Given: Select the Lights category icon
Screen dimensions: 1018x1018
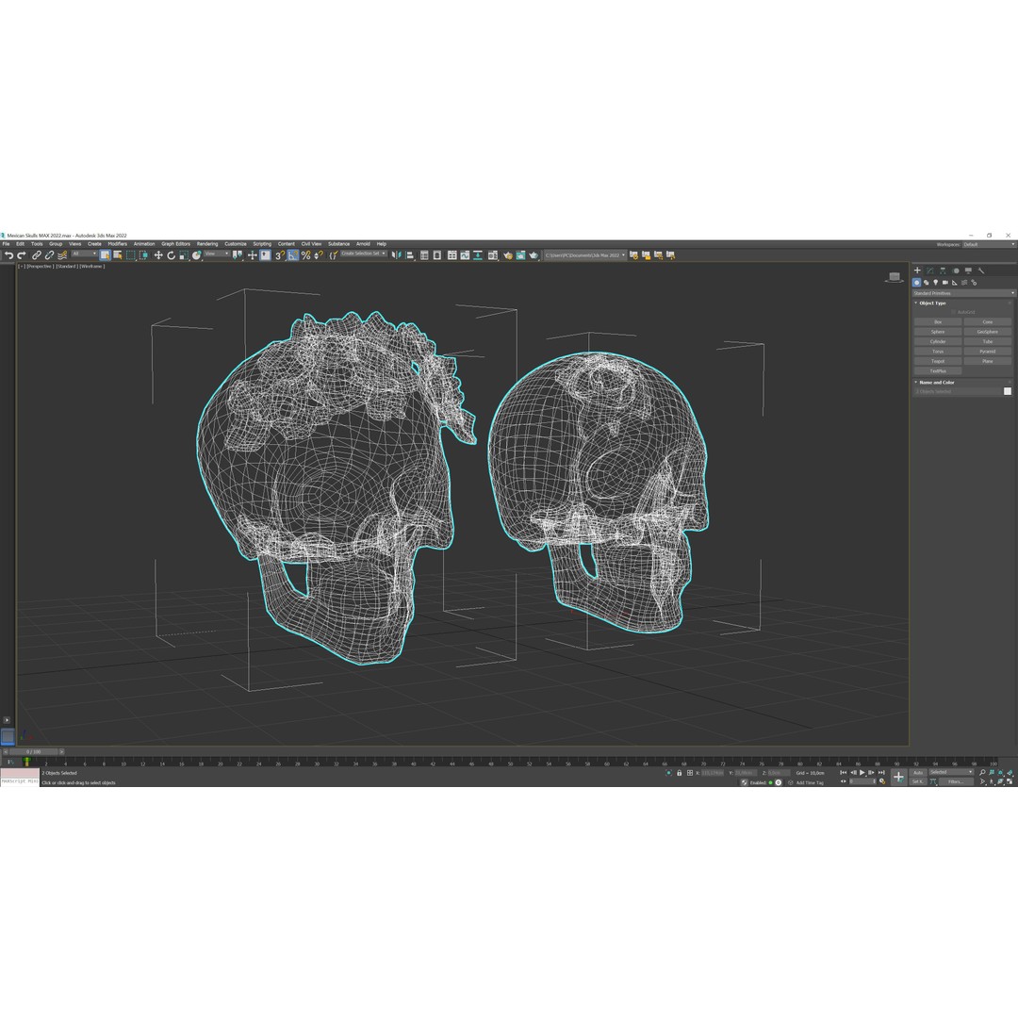Looking at the screenshot, I should pos(936,283).
